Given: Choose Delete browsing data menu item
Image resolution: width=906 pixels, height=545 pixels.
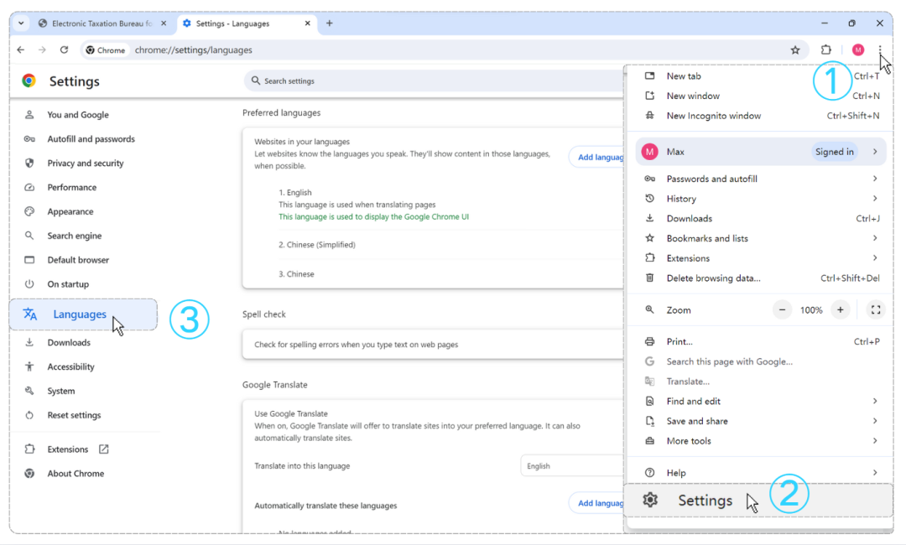Looking at the screenshot, I should point(760,278).
